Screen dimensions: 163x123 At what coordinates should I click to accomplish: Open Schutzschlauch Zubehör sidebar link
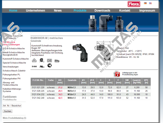14,71
